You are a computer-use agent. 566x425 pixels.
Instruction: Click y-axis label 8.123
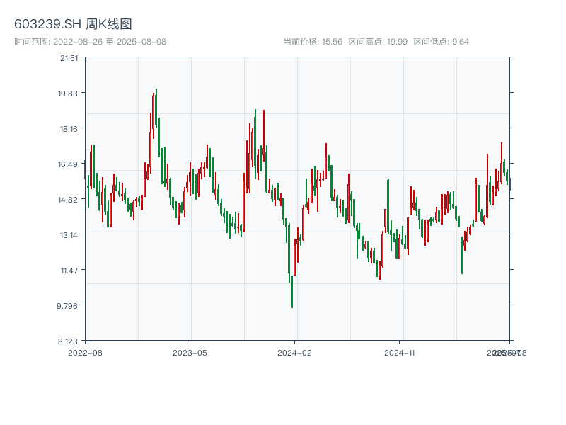point(68,341)
